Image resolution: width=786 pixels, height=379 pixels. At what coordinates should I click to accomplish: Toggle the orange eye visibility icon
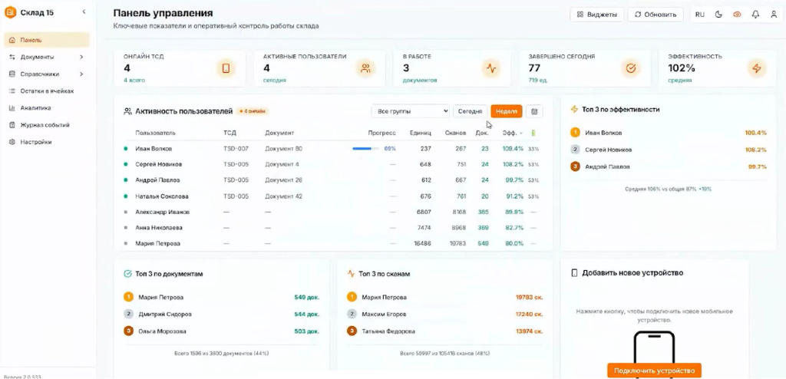737,15
